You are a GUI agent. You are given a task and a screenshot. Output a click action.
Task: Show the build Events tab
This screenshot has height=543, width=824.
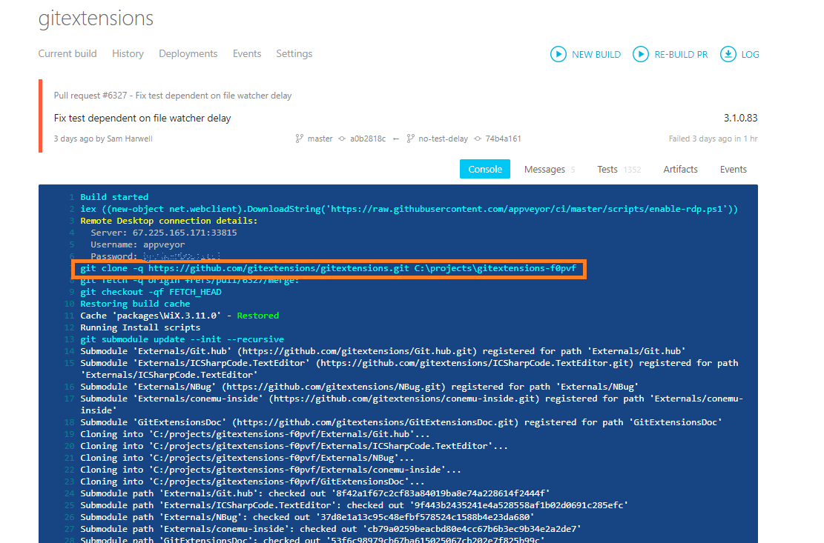pyautogui.click(x=733, y=169)
